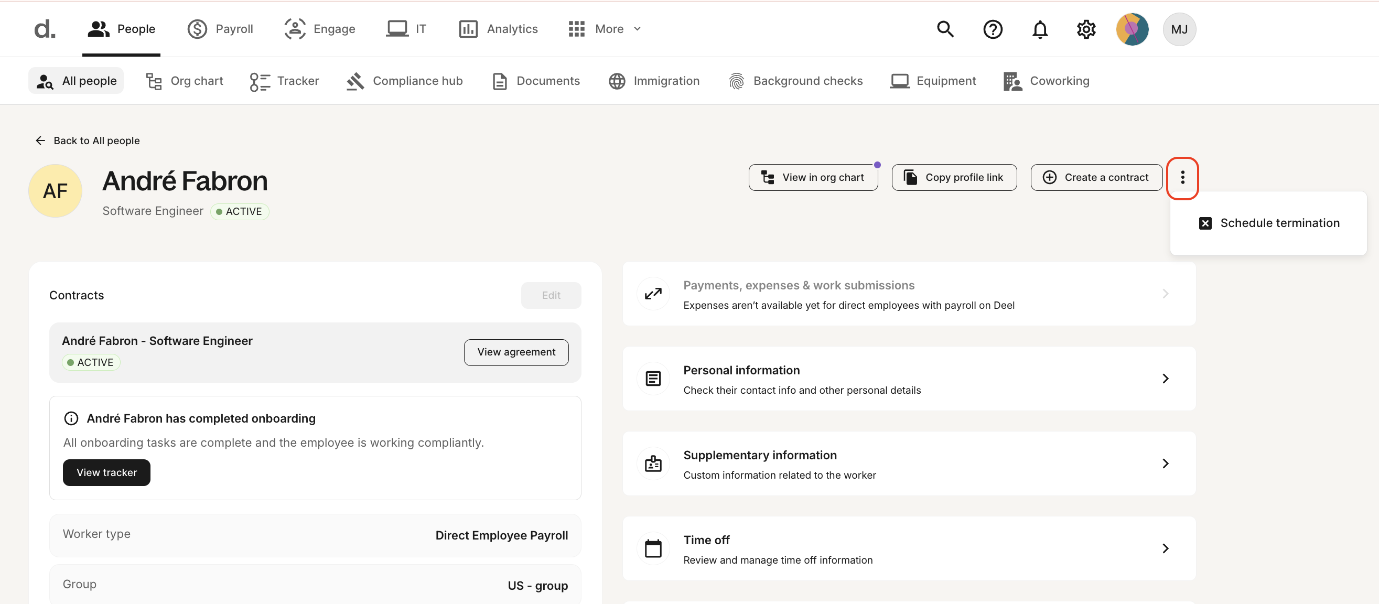Go to Compliance hub
1379x604 pixels.
[x=404, y=81]
